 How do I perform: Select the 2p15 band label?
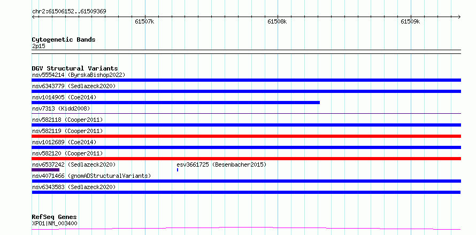(39, 46)
